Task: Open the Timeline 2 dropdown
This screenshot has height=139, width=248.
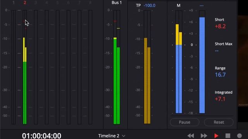Action: [x=112, y=136]
